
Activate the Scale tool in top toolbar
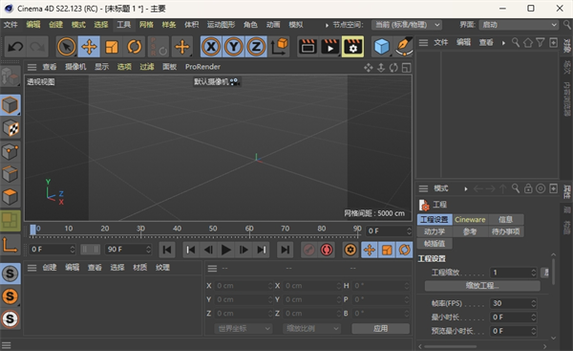(112, 47)
